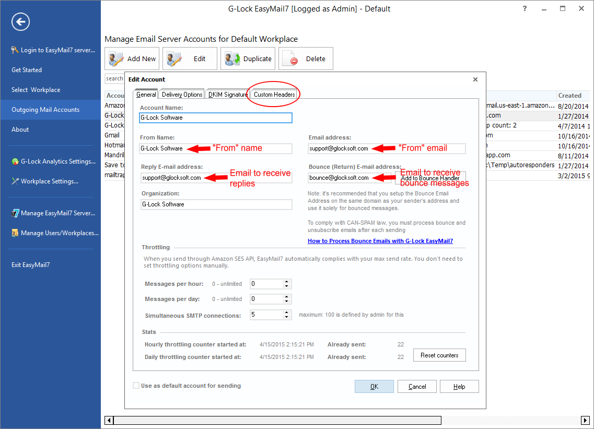594x429 pixels.
Task: Decrease Simultaneous SMTP connections value
Action: click(x=286, y=317)
